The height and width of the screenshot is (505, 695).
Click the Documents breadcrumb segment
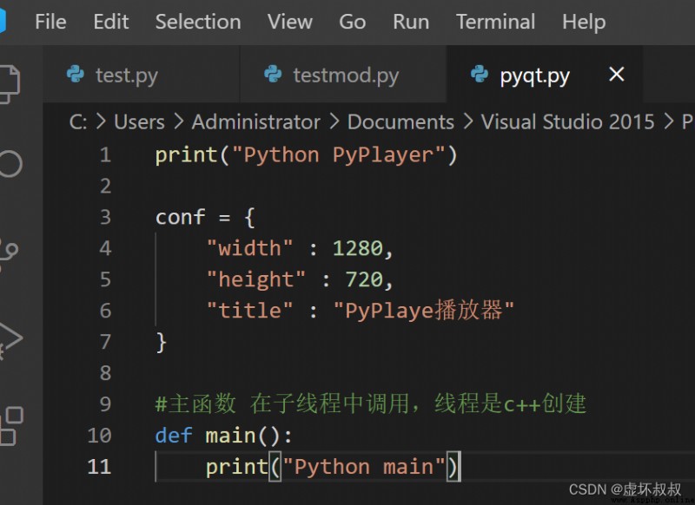tap(400, 121)
